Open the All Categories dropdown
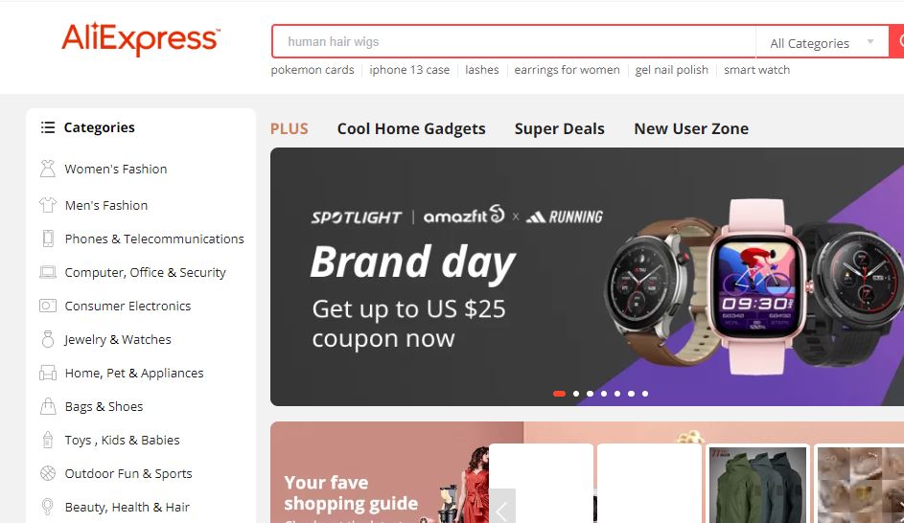This screenshot has height=523, width=904. click(x=823, y=42)
